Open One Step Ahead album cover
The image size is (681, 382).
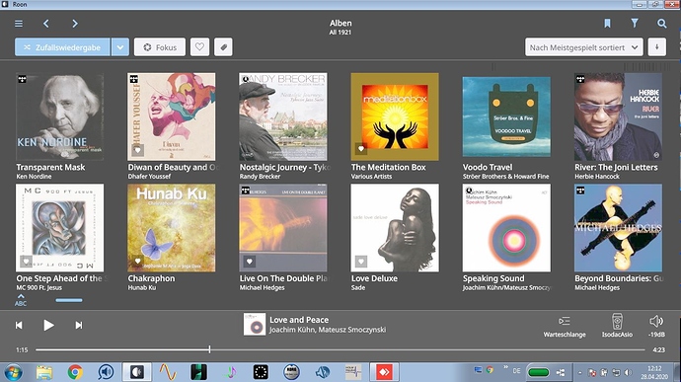tap(59, 228)
